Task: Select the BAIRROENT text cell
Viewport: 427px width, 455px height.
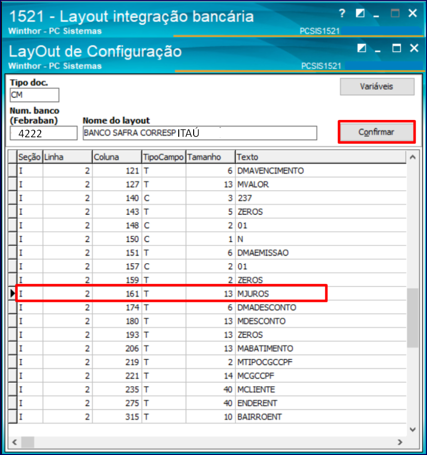Action: click(321, 417)
